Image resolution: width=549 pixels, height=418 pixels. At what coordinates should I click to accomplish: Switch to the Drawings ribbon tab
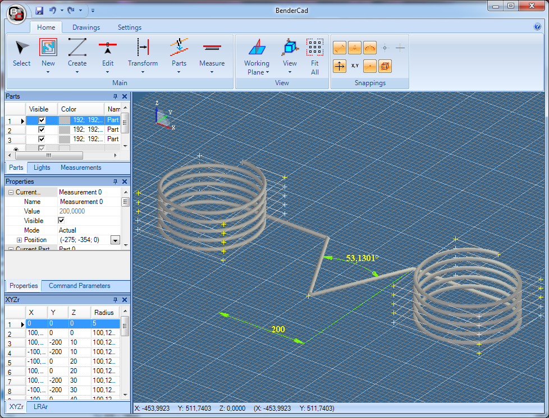point(86,27)
